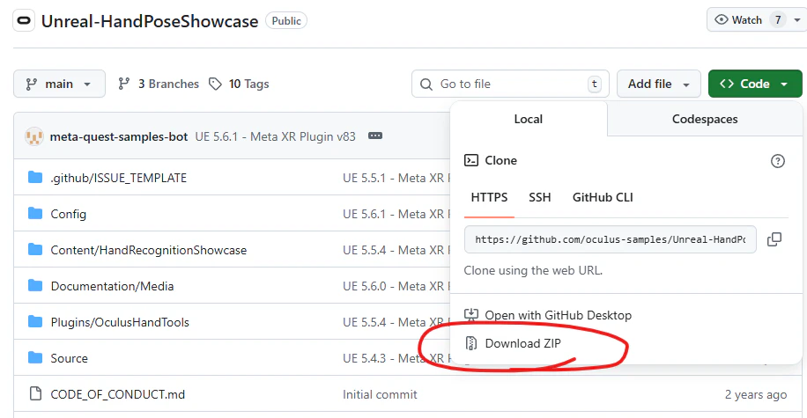Click the magnifier icon in file search
This screenshot has height=418, width=807.
tap(426, 84)
